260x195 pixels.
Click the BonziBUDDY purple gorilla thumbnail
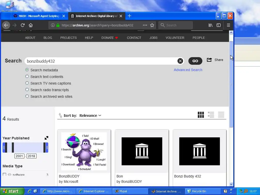click(84, 151)
